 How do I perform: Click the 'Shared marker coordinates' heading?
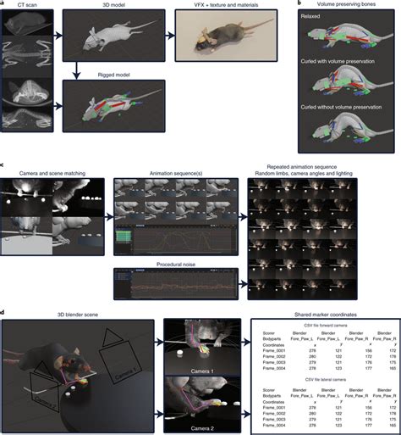pos(326,315)
